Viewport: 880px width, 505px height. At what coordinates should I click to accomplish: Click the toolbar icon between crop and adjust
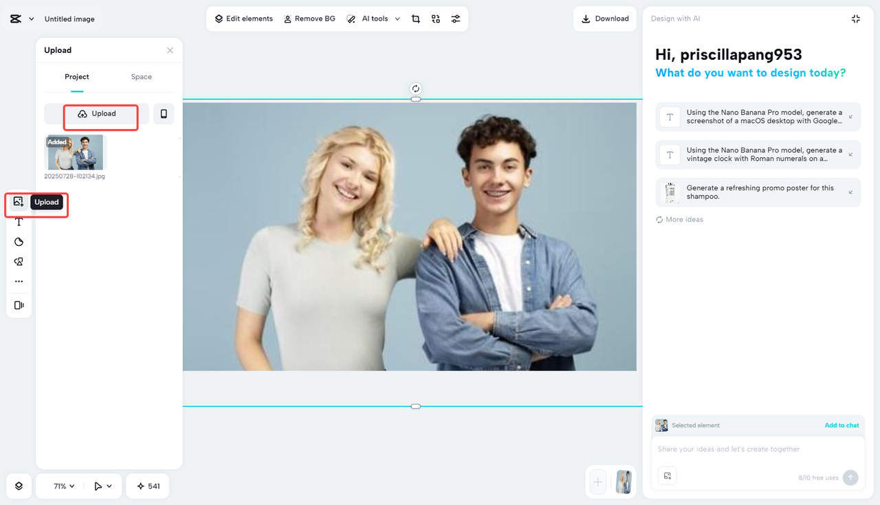(x=436, y=19)
